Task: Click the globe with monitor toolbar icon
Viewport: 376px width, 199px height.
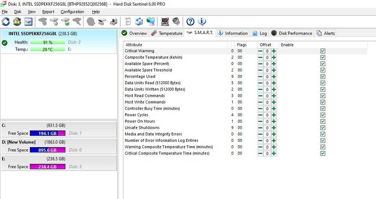Action: coord(151,21)
